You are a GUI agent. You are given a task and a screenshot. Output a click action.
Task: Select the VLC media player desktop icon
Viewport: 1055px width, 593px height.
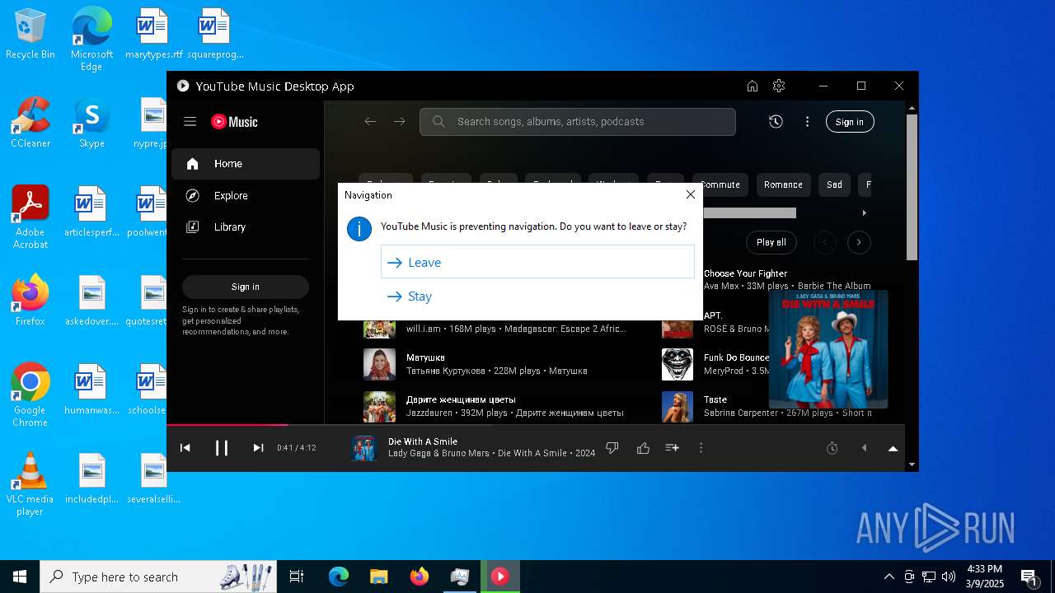(x=30, y=485)
